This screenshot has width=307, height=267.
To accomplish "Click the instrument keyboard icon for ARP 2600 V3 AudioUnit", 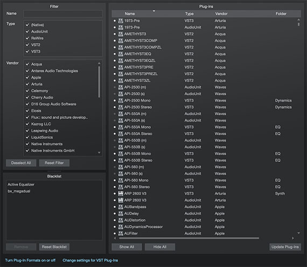I will 121,200.
